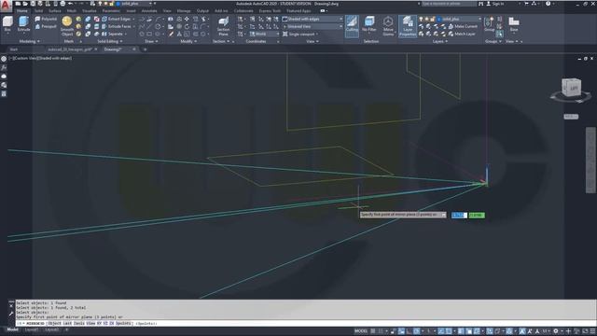Open the erase tool in Modify panel
Image resolution: width=597 pixels, height=336 pixels.
coord(172,34)
